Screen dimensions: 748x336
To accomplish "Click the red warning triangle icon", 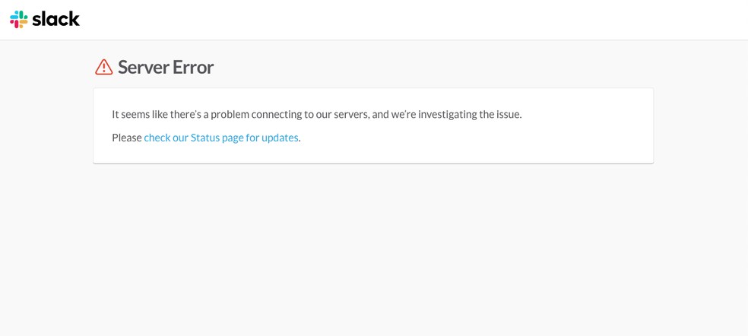I will pyautogui.click(x=103, y=67).
